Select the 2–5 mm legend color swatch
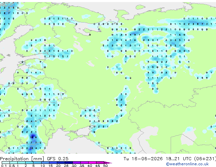 click(29, 163)
